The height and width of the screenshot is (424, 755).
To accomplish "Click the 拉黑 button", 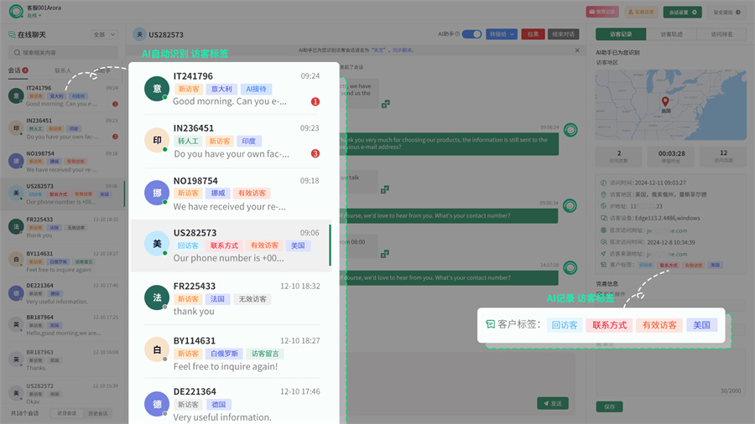I will coord(533,34).
